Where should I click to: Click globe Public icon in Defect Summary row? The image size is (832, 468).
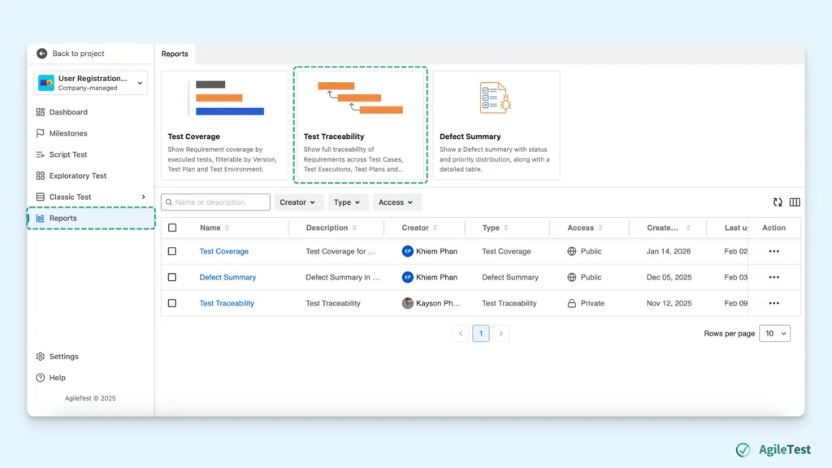[x=571, y=277]
